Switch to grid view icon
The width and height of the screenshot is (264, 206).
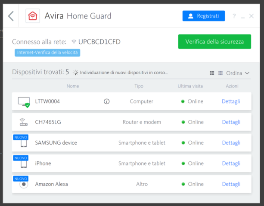(x=221, y=73)
